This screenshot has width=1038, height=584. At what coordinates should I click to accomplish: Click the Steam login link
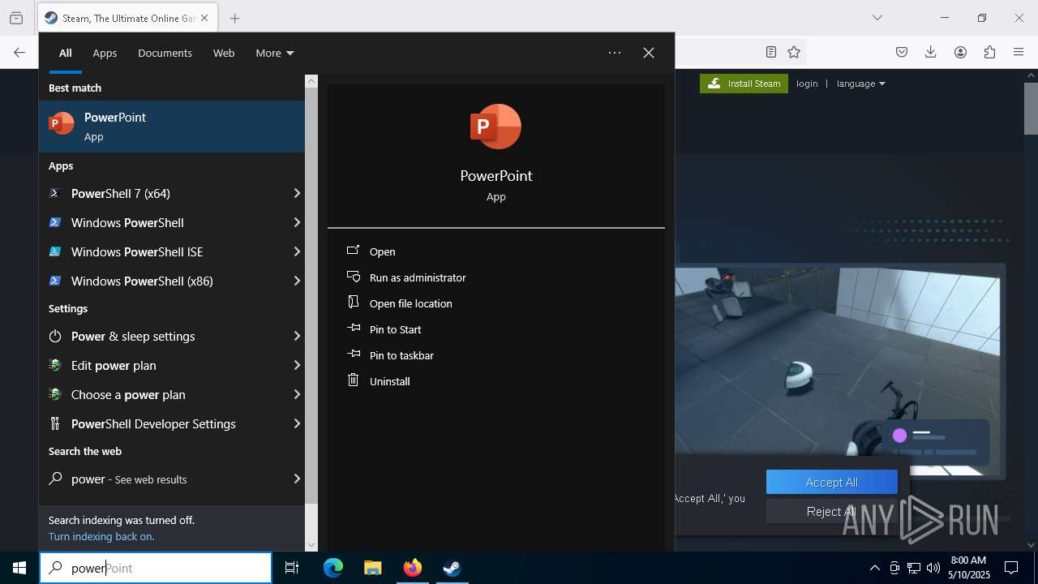[807, 84]
